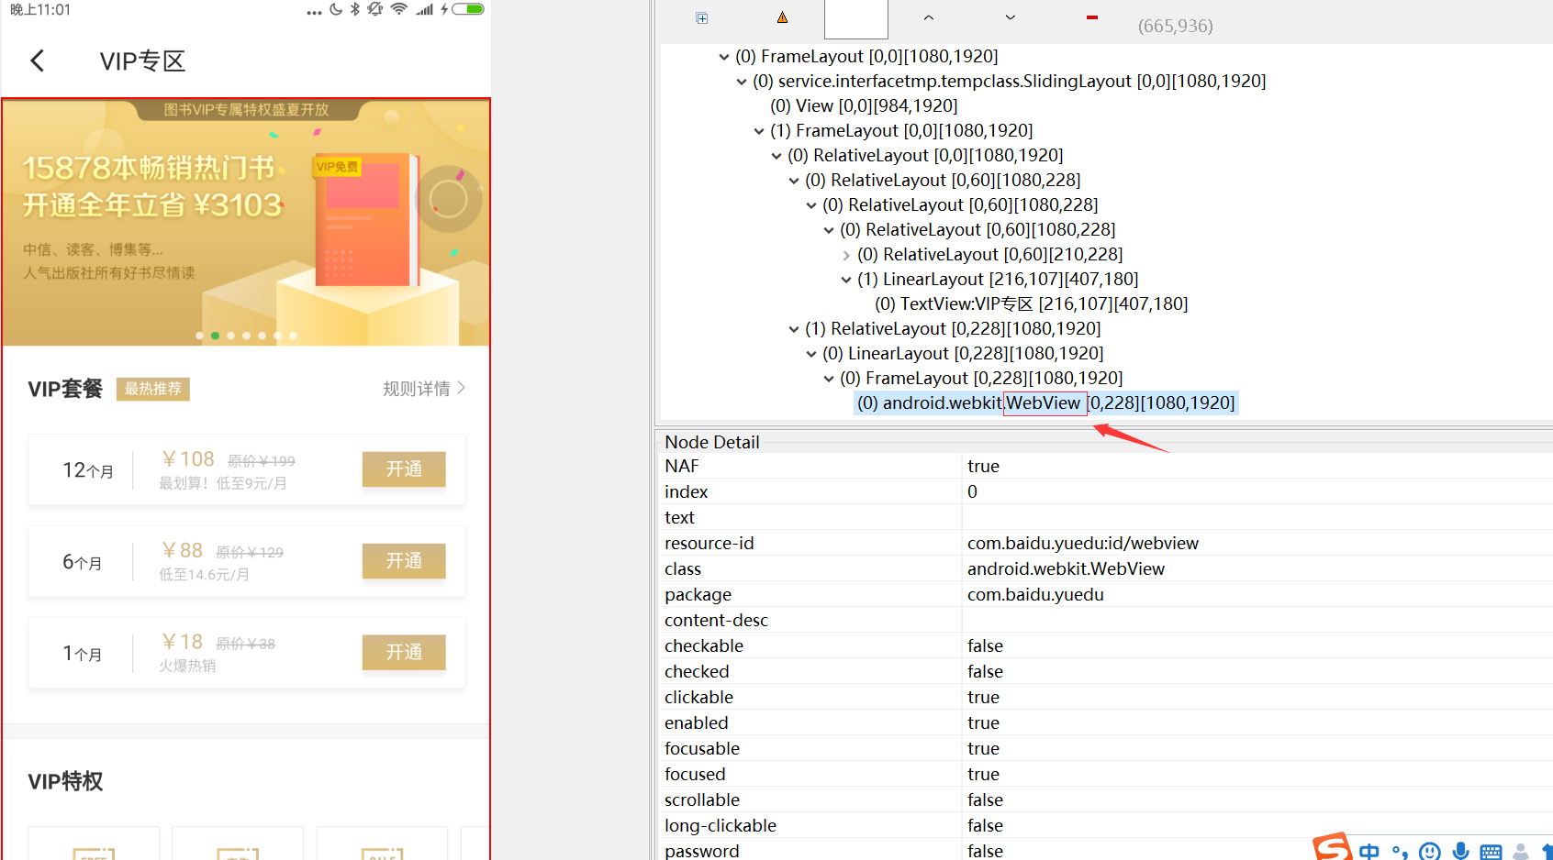1553x860 pixels.
Task: Select TextView:VIP专区 tree node
Action: [x=1031, y=303]
